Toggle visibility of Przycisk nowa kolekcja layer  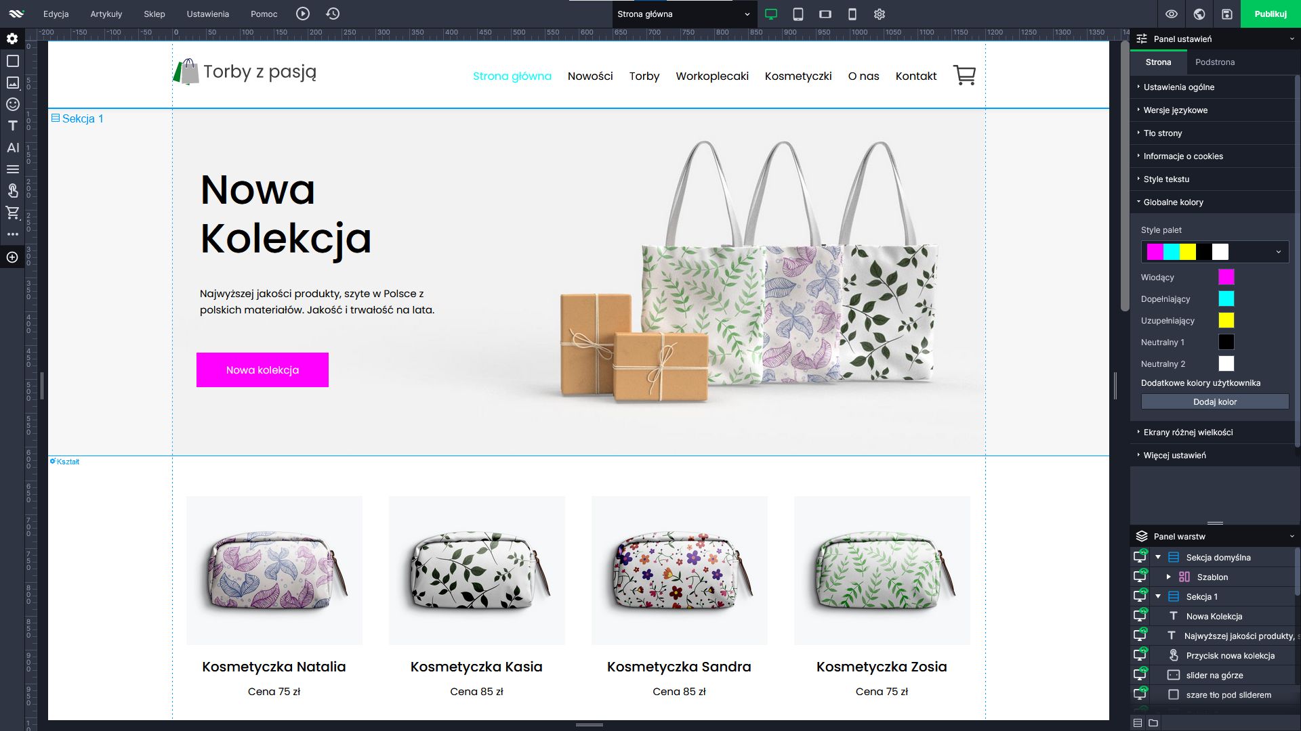pyautogui.click(x=1140, y=655)
